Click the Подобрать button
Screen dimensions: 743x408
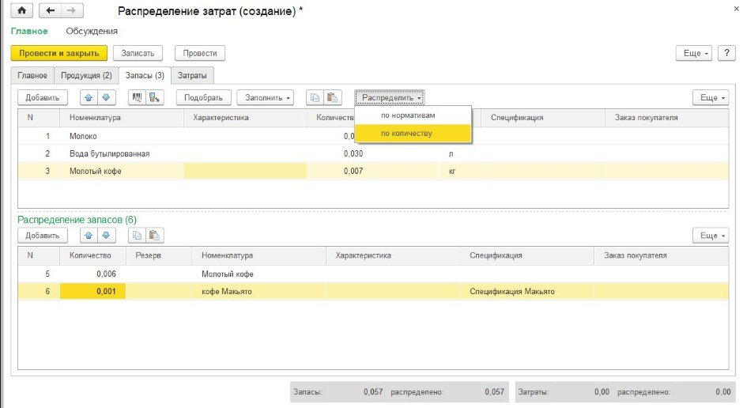click(203, 97)
